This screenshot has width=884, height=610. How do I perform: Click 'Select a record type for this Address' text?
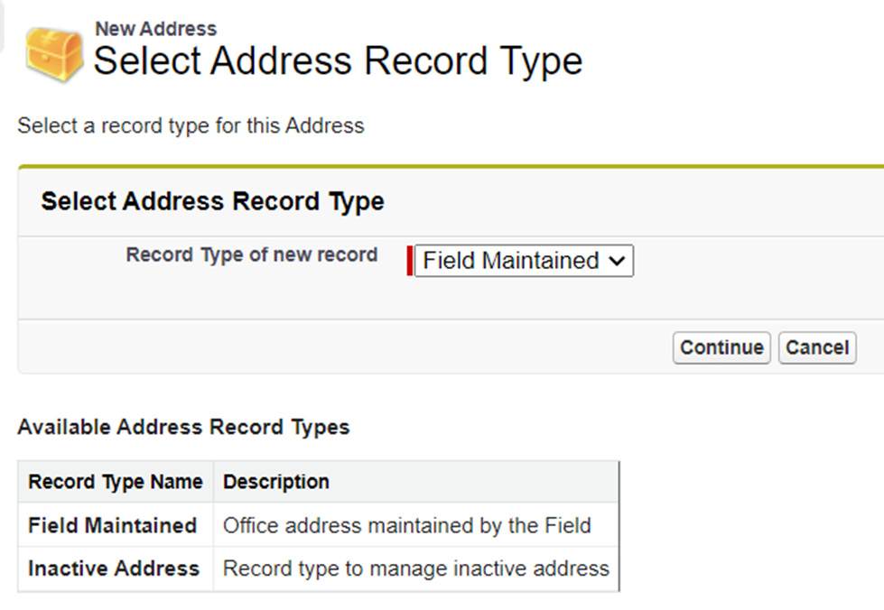(191, 125)
